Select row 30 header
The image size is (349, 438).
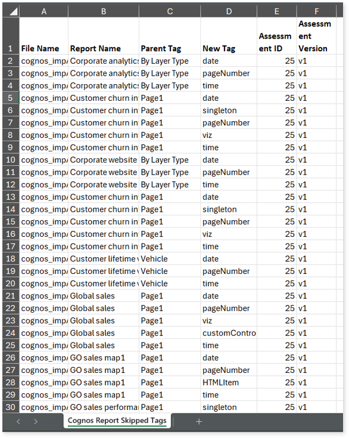click(x=11, y=407)
